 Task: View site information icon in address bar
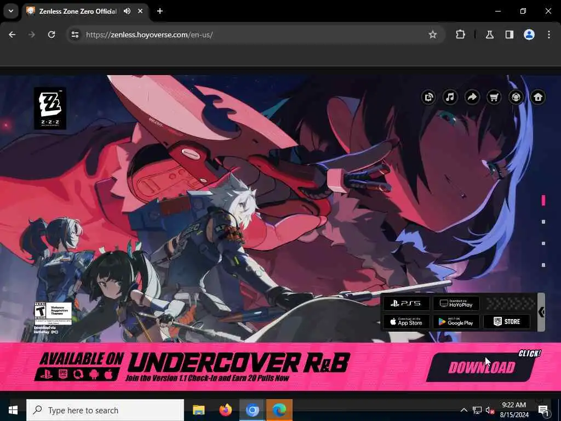[x=75, y=35]
